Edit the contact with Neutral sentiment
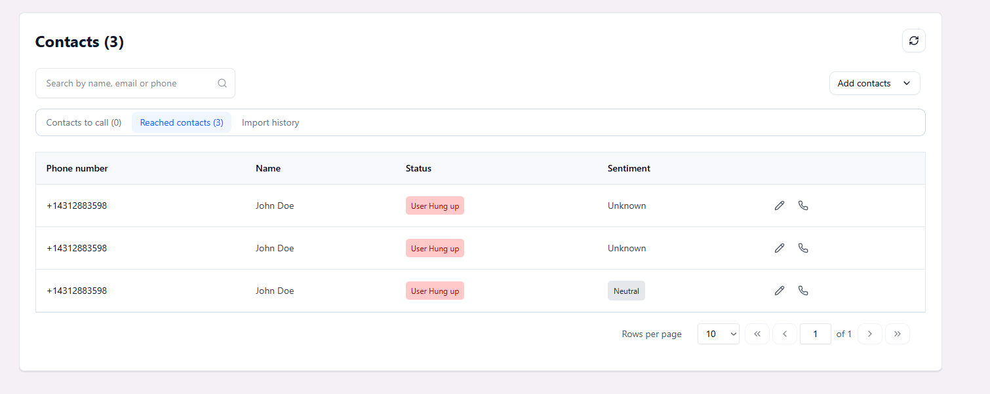Screen dimensions: 990x394 coord(780,291)
